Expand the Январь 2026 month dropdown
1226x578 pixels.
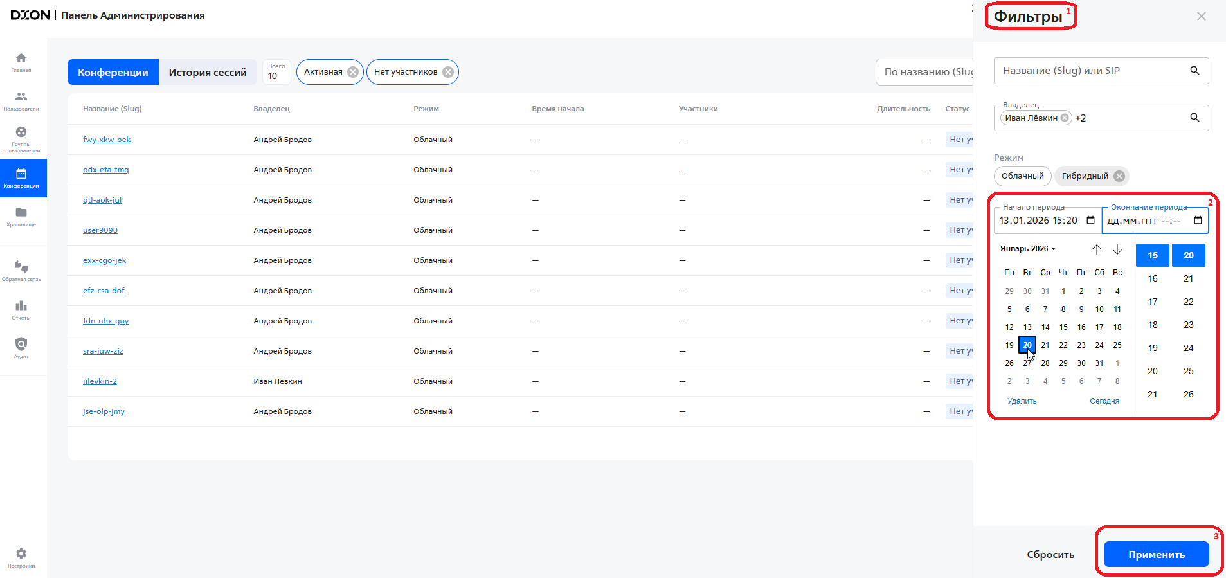tap(1027, 249)
